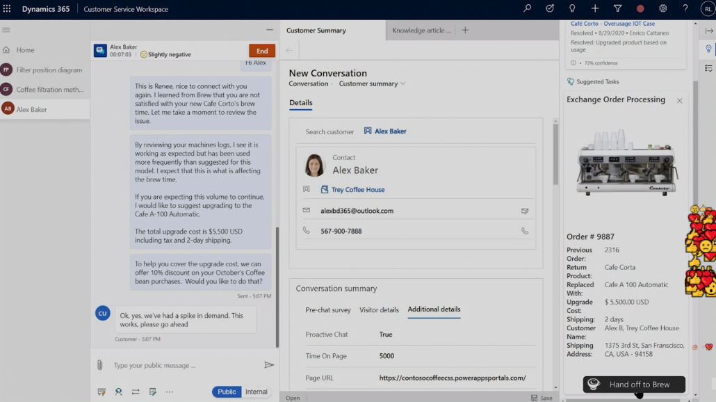Open the advanced find filter icon
Screen dimensions: 716x402
(x=617, y=9)
